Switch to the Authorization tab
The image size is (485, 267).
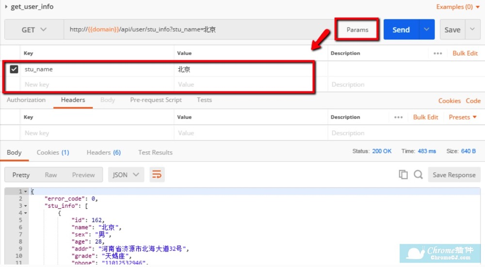(x=26, y=100)
